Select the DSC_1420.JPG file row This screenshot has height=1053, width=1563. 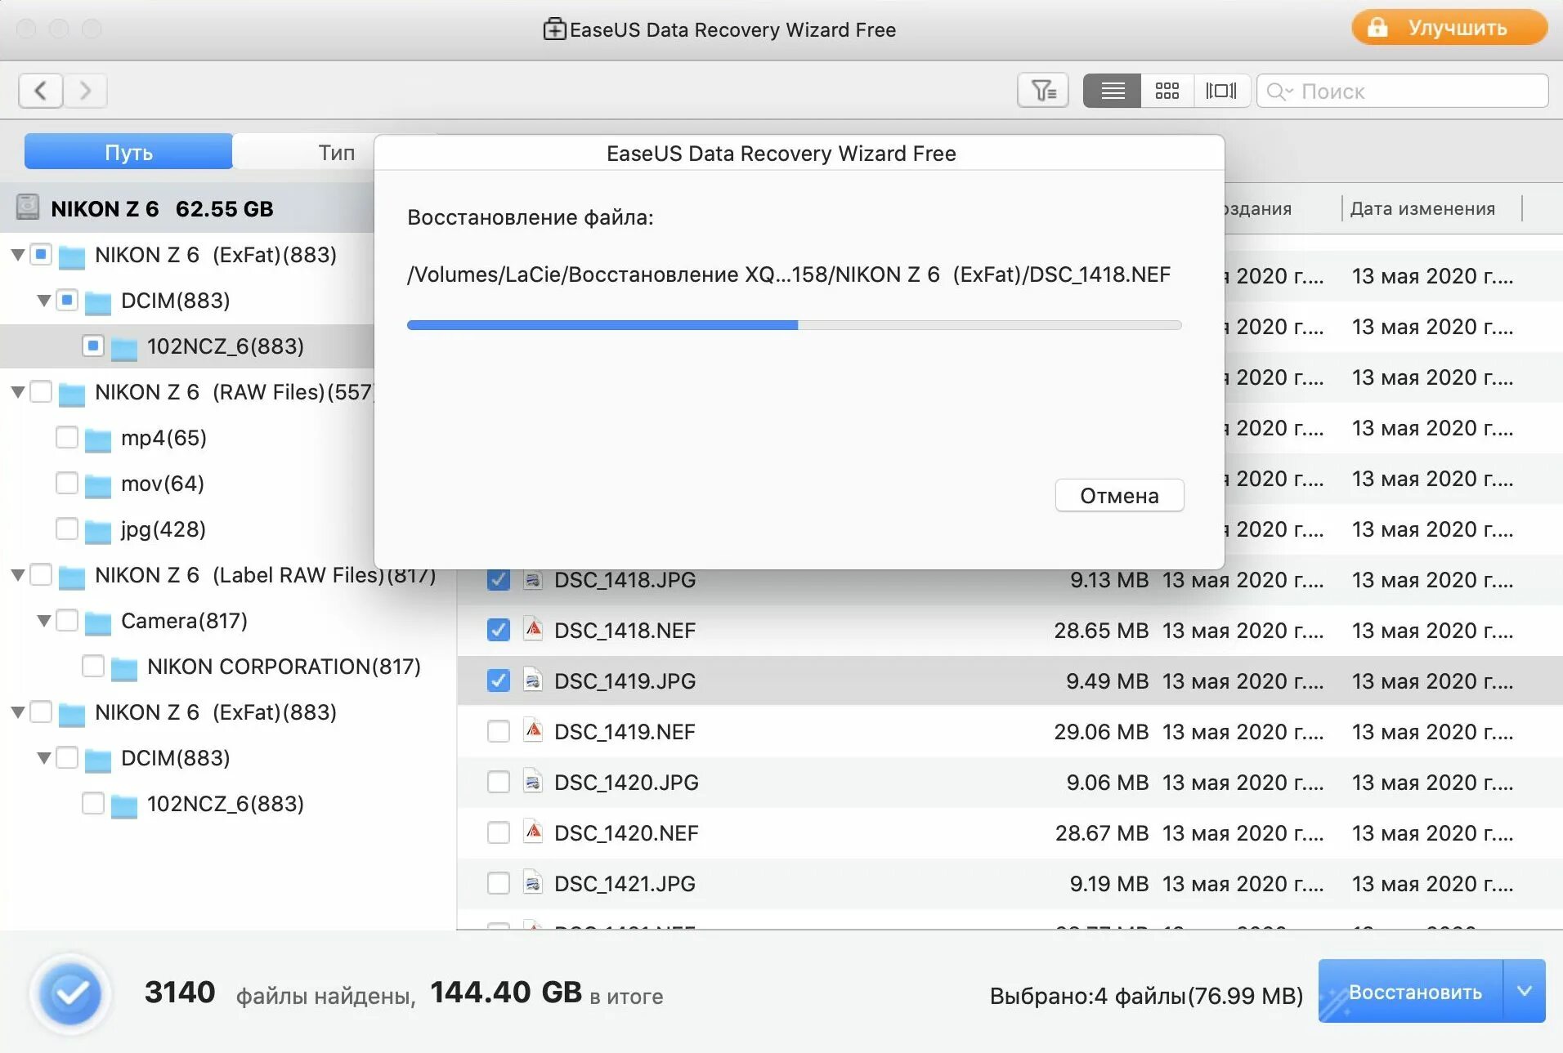(1010, 782)
